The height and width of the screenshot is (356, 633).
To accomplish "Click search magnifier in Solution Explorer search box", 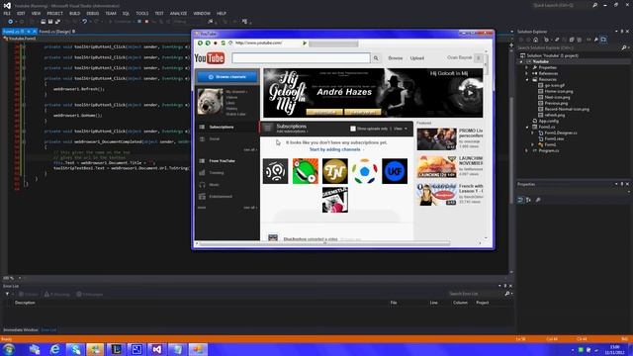I will point(624,47).
